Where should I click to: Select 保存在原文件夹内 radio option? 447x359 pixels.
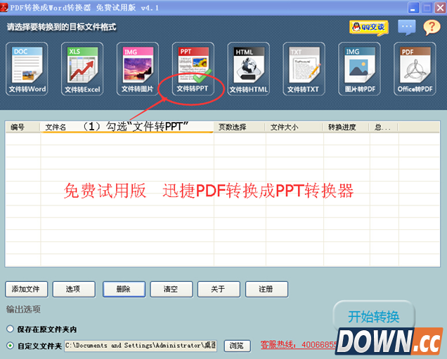[x=11, y=329]
